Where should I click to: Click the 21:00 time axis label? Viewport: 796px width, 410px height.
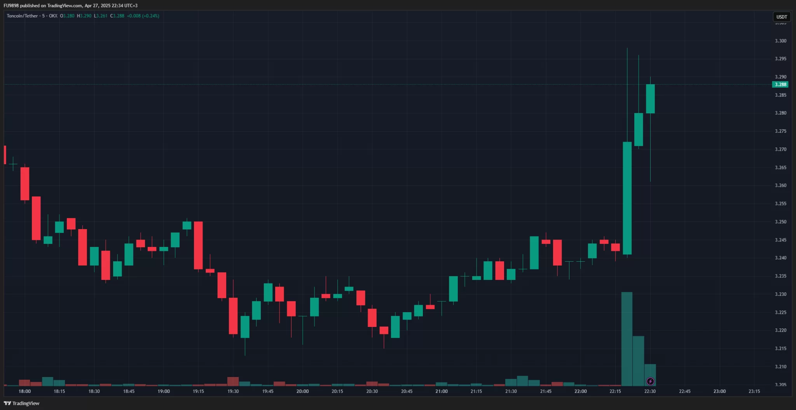(x=442, y=391)
